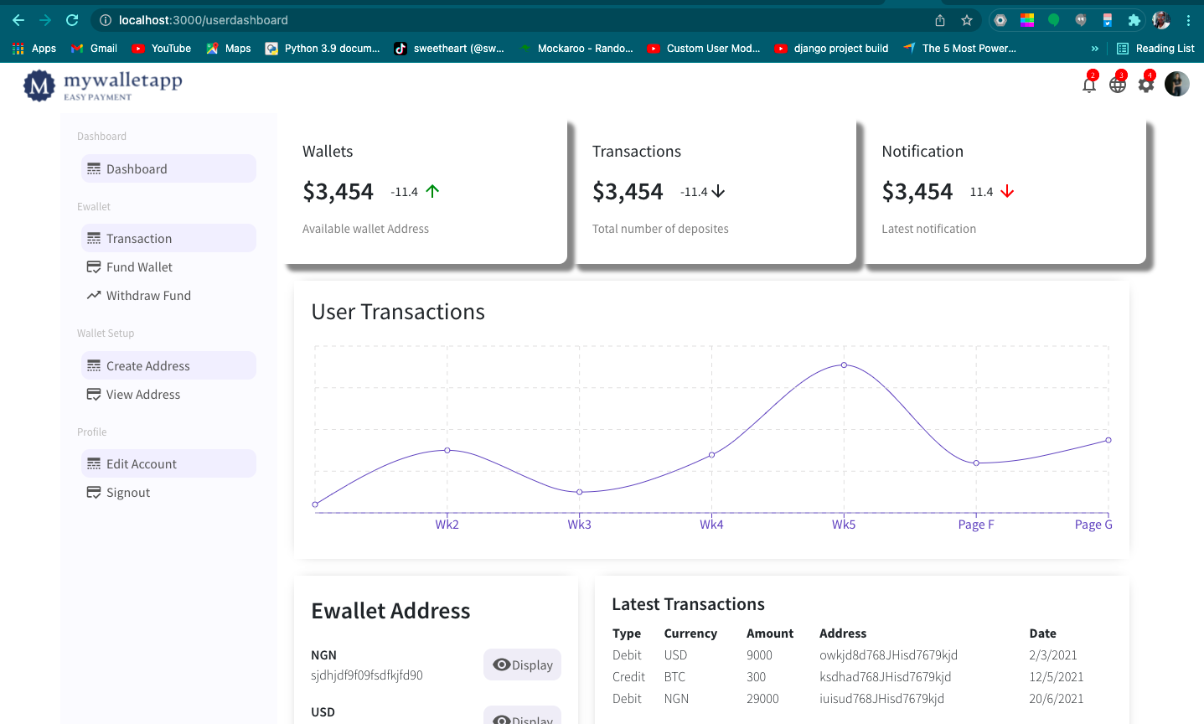Open View Address page
Viewport: 1204px width, 724px height.
tap(168, 394)
